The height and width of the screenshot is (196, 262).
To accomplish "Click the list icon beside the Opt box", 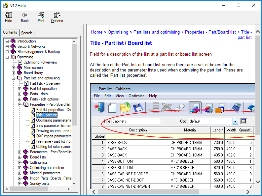I will pos(243,121).
